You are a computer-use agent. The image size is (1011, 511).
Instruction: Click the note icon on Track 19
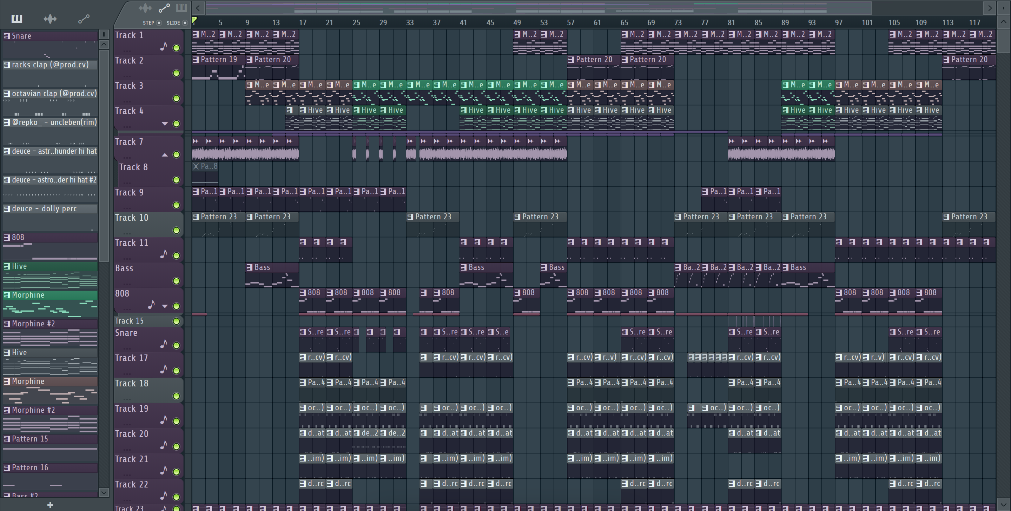pyautogui.click(x=164, y=419)
